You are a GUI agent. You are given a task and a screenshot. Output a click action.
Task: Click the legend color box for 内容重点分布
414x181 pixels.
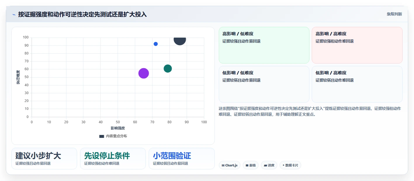[102, 136]
